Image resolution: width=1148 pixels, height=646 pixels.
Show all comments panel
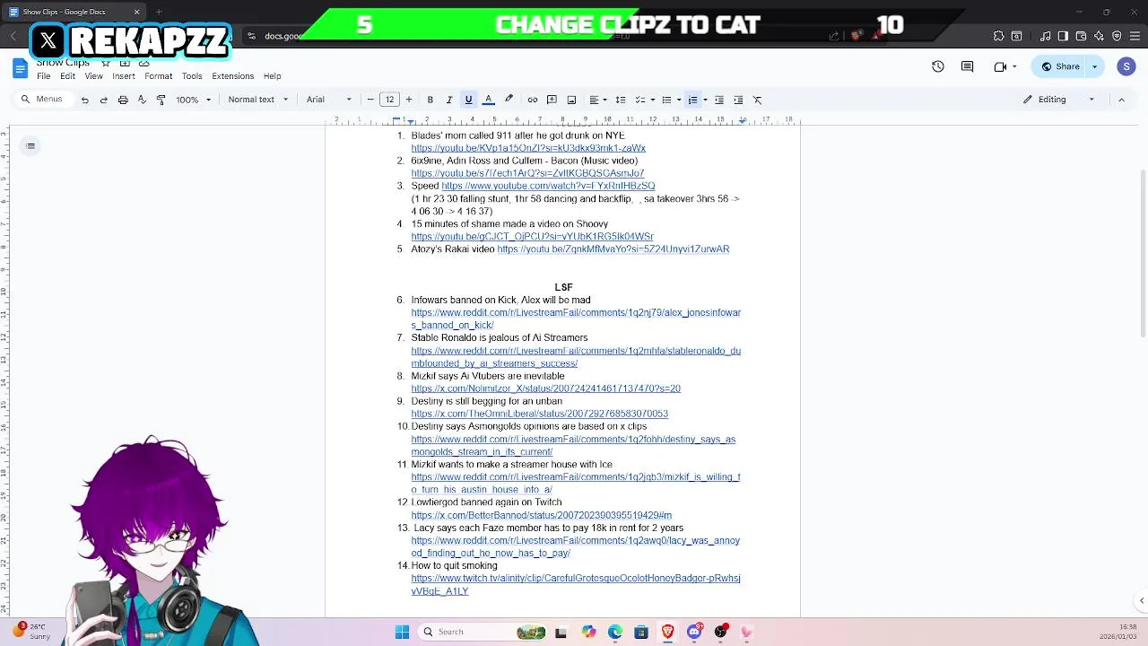pos(967,66)
